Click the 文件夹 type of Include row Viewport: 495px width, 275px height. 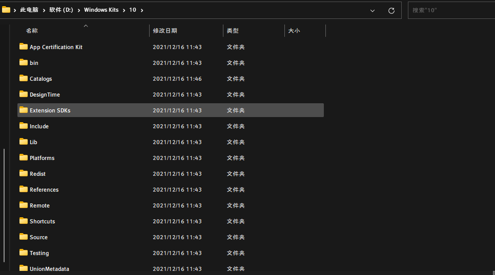[x=236, y=126]
